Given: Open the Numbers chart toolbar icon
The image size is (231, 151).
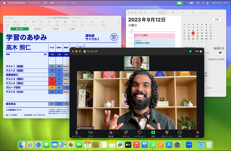Looking at the screenshot, I should pos(41,22).
